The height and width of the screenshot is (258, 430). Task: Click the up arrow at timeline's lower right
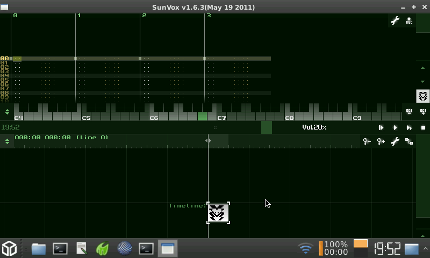tap(422, 236)
